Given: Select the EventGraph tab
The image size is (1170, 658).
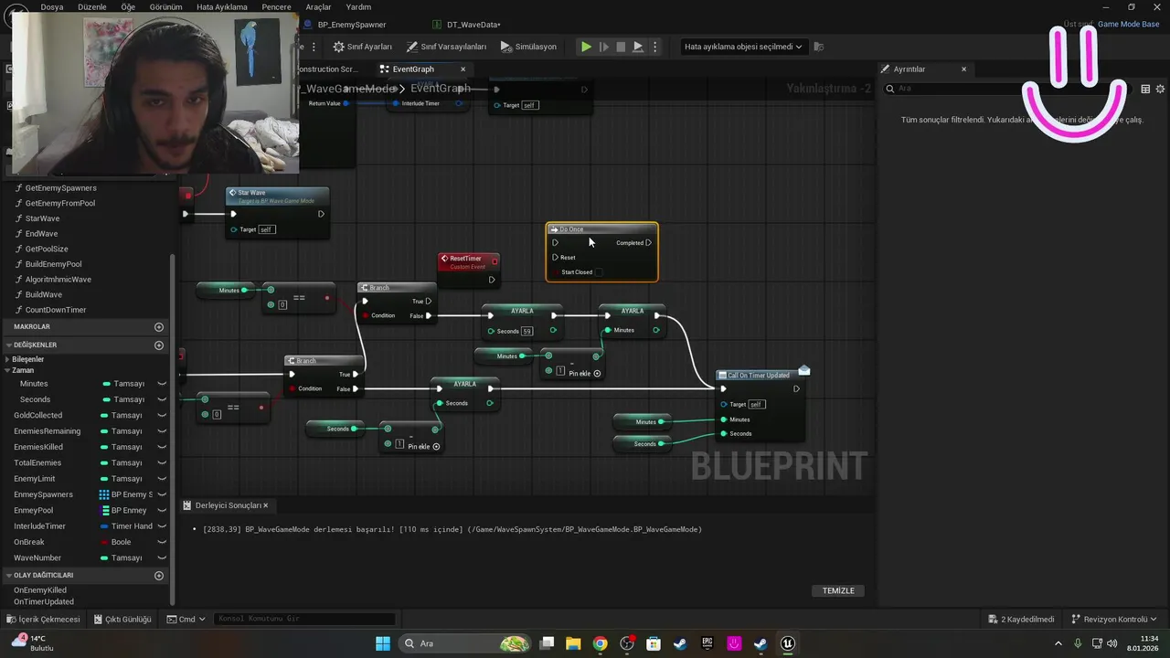Looking at the screenshot, I should pos(413,69).
